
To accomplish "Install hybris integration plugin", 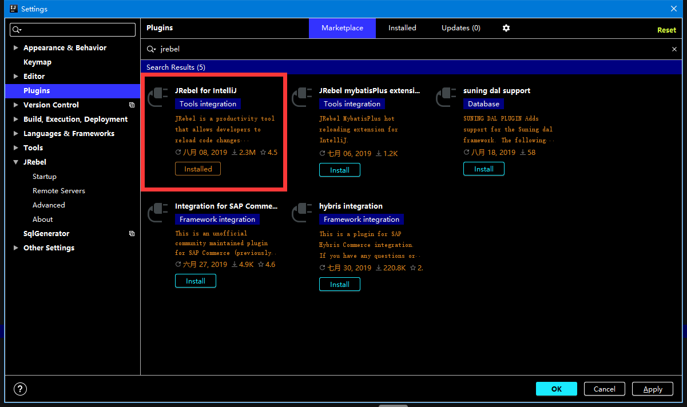I will [340, 285].
